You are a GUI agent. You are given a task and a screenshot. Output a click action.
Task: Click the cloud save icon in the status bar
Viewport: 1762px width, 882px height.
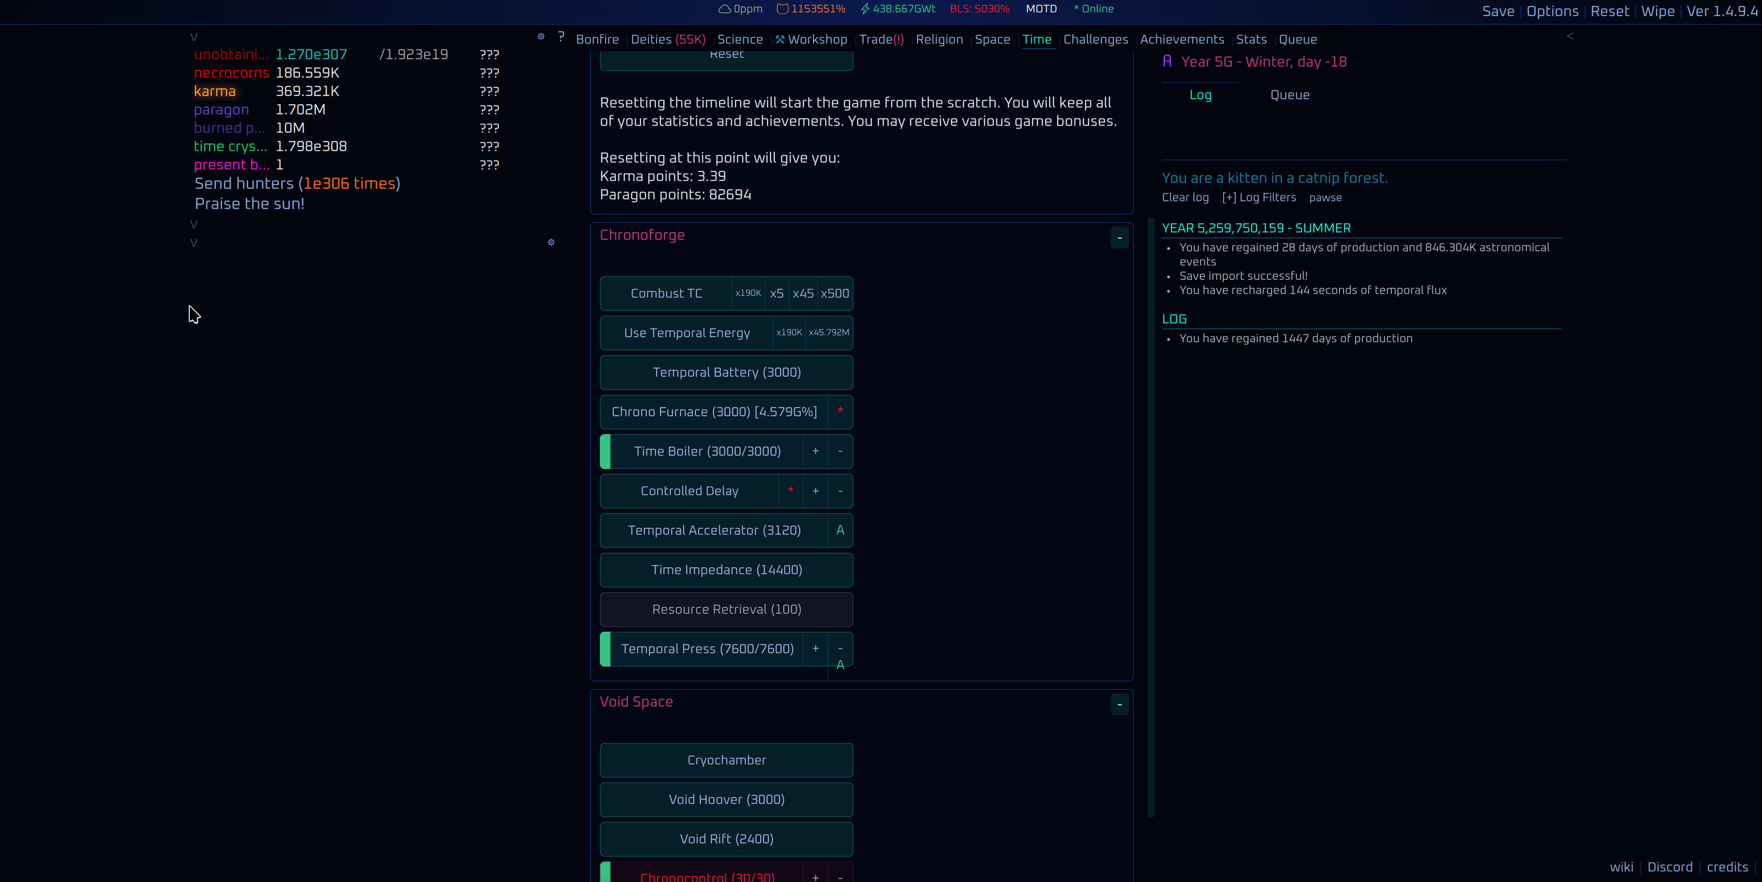[724, 9]
